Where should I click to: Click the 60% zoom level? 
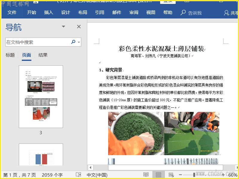[x=233, y=175]
